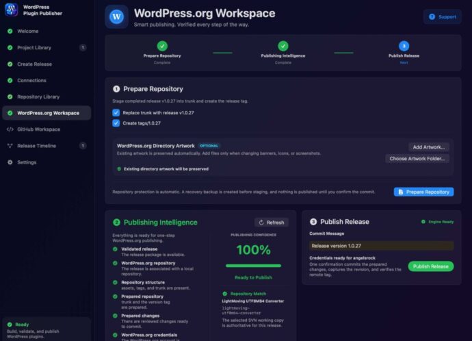This screenshot has width=472, height=341.
Task: Click the number 3 badge beside Publish Release heading
Action: click(x=313, y=222)
